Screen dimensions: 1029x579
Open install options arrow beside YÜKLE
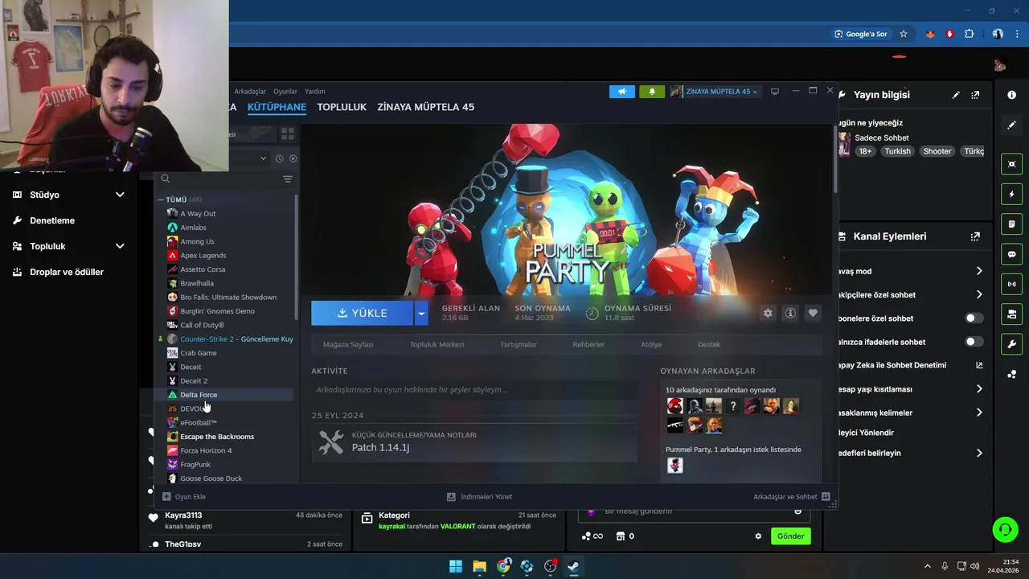[x=421, y=313]
